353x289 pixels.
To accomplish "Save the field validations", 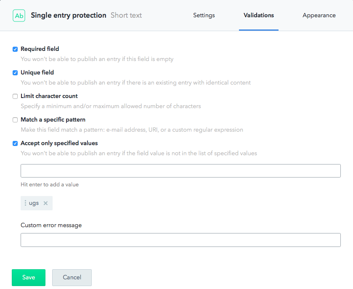I will [x=29, y=277].
